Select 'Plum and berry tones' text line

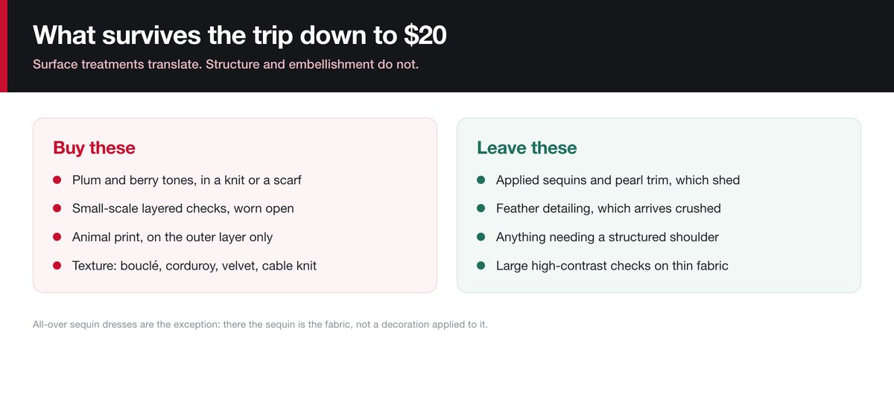pos(187,180)
